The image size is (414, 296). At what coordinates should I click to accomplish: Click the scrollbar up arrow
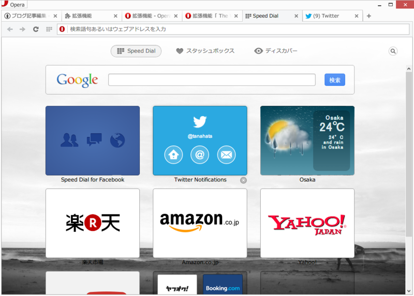coord(409,69)
